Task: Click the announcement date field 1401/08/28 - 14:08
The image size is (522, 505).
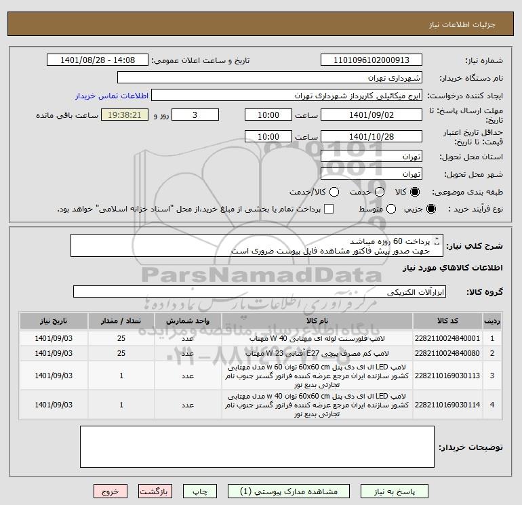Action: coord(98,60)
